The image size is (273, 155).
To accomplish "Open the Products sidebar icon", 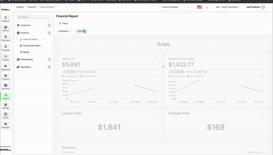I will coord(6,77).
